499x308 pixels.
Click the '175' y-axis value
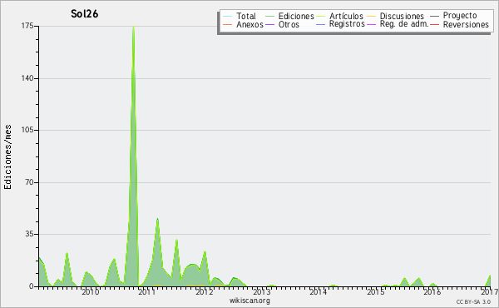click(x=27, y=26)
